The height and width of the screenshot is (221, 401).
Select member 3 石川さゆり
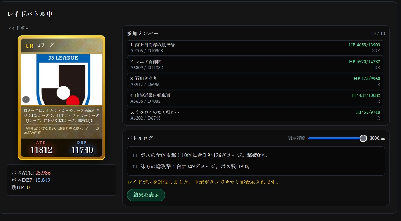255,82
